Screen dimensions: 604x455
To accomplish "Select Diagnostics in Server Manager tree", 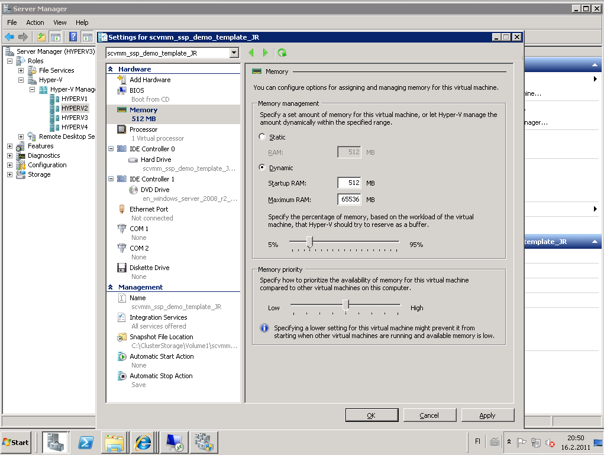I will 44,156.
